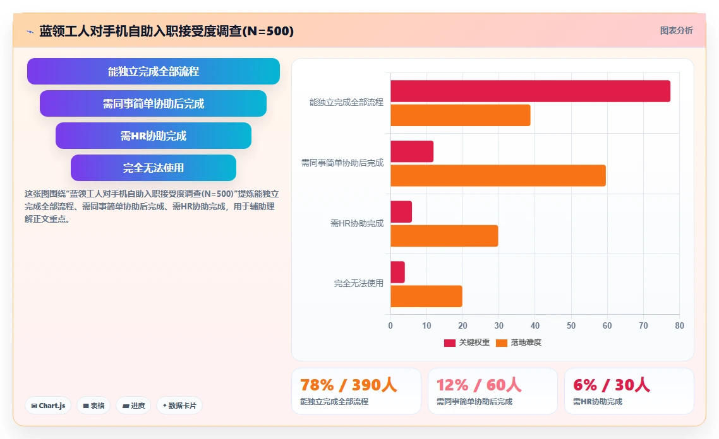This screenshot has width=719, height=439.
Task: Click x-axis tick value 0
Action: click(x=390, y=325)
